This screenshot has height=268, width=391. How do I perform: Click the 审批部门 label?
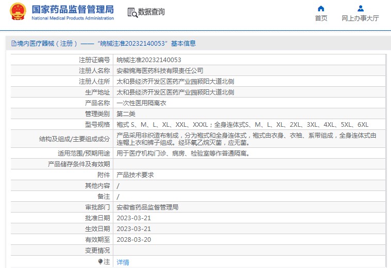coord(97,207)
